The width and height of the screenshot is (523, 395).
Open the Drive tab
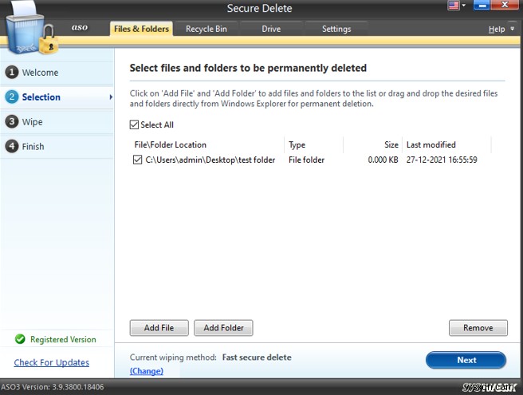coord(271,29)
